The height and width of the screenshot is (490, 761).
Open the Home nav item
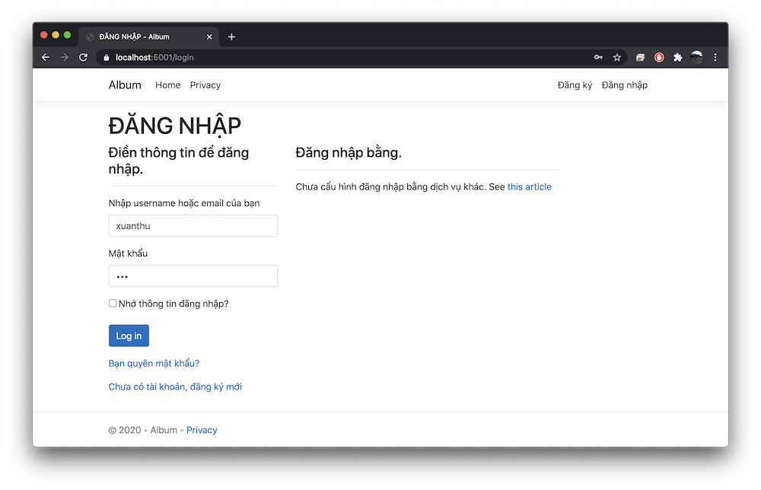pos(168,85)
